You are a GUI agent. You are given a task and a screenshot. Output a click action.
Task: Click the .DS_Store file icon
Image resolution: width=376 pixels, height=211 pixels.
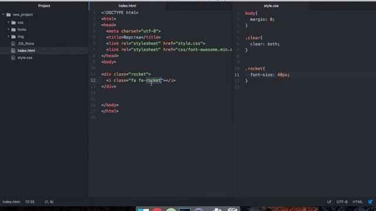tap(13, 44)
